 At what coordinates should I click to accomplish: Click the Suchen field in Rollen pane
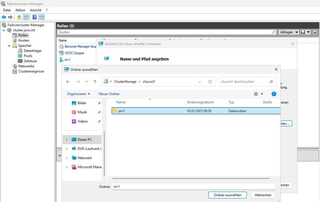(x=167, y=32)
